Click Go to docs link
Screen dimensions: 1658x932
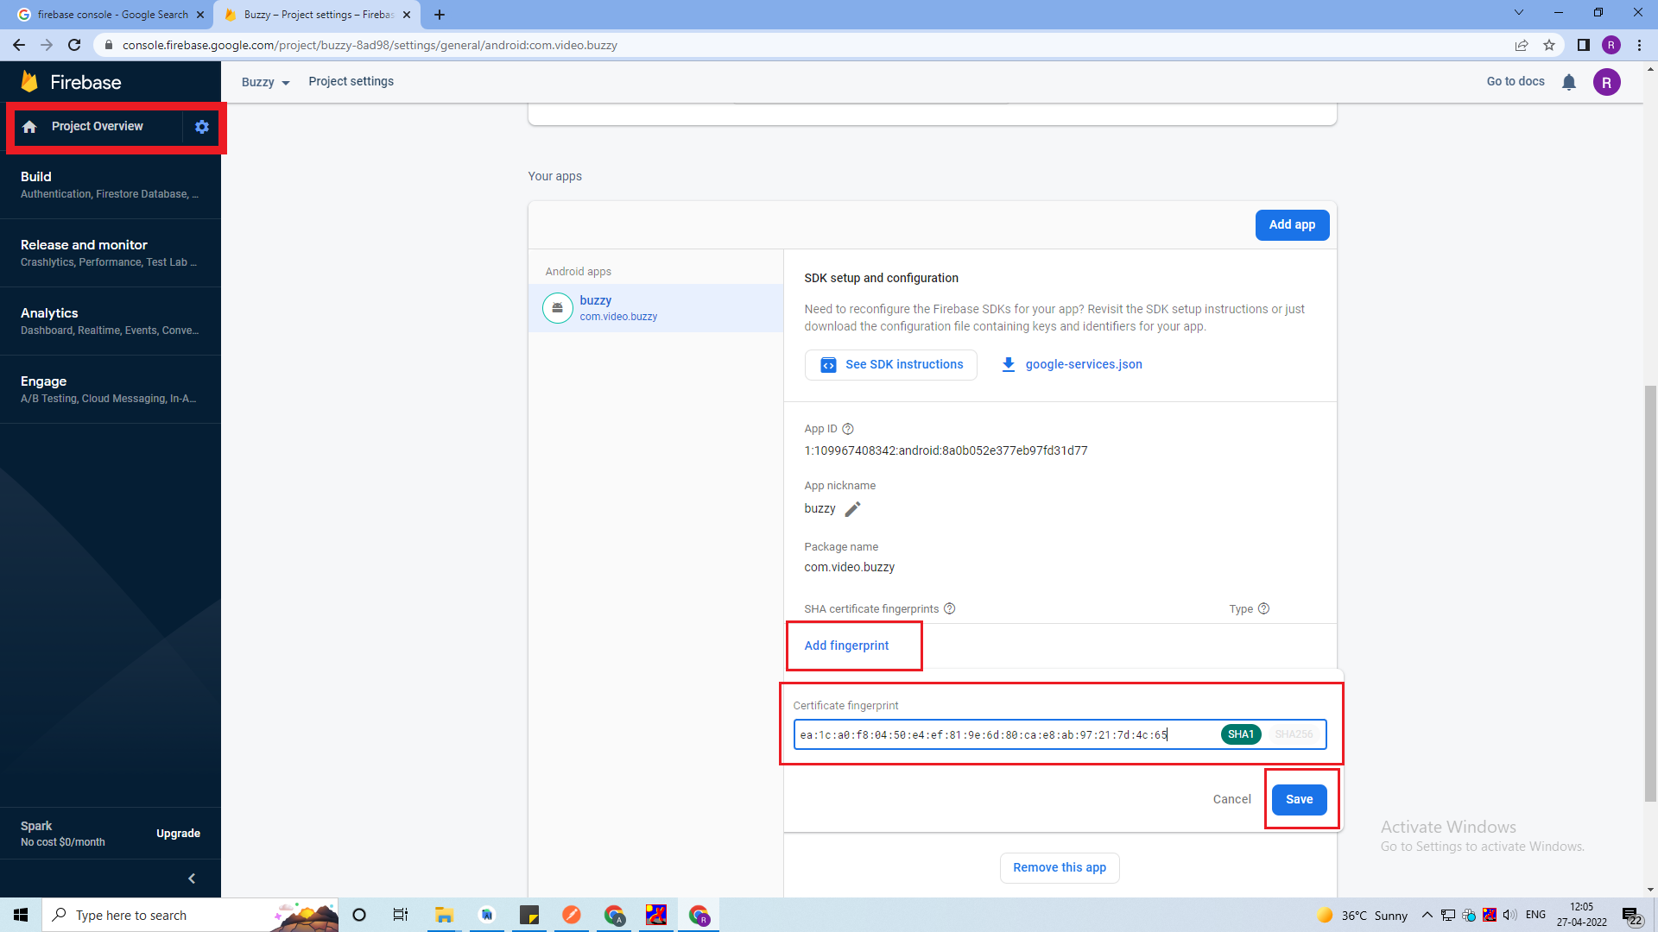click(1516, 82)
